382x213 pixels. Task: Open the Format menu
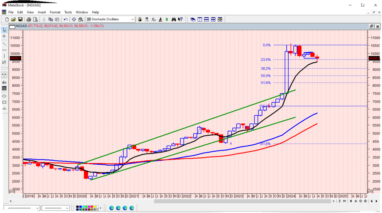[55, 12]
